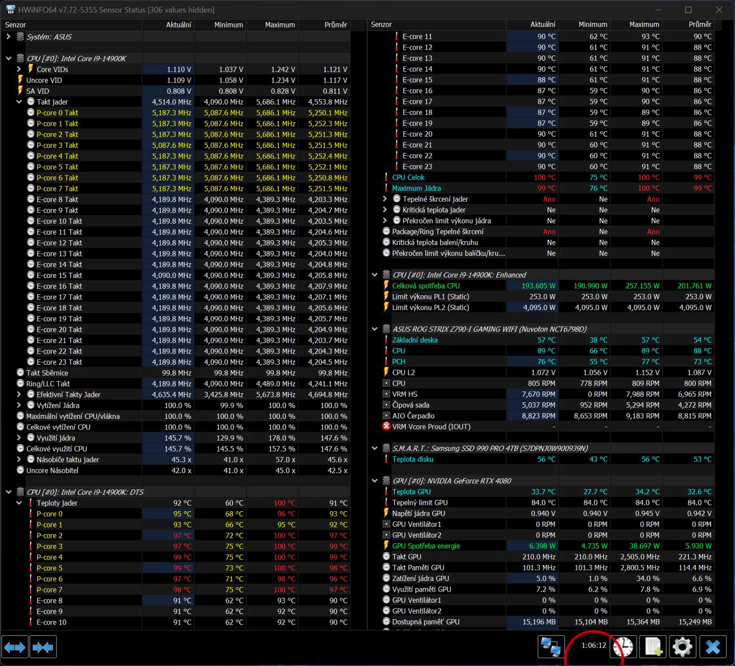Click the chip icon beside Systém: ASUS
Screen dimensions: 735x666
pos(20,37)
